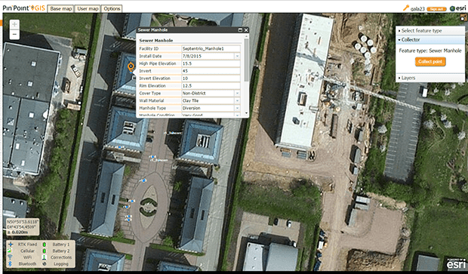Click the popup scrollbar down arrow

click(246, 113)
